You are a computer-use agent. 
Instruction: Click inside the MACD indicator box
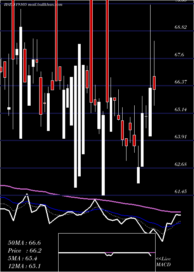click(107, 253)
